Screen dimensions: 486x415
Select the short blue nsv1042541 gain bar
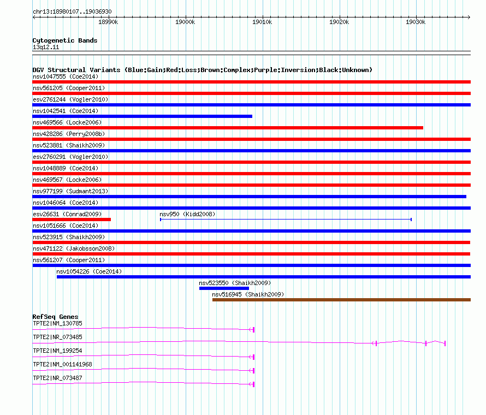coord(143,116)
